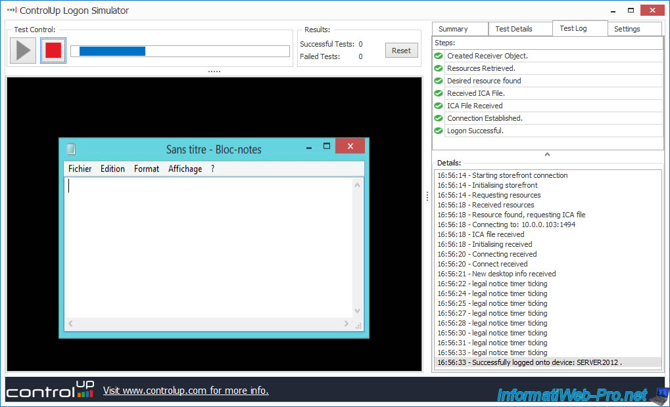The width and height of the screenshot is (670, 407).
Task: Select log line 'ICA file received'
Action: [548, 234]
